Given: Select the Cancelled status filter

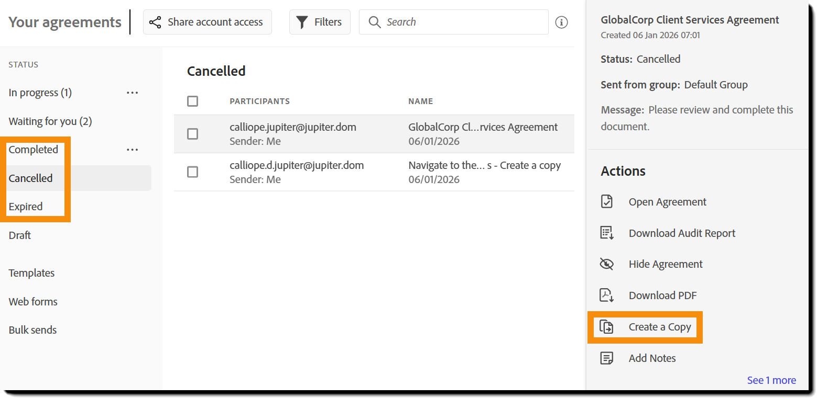Looking at the screenshot, I should click(30, 178).
